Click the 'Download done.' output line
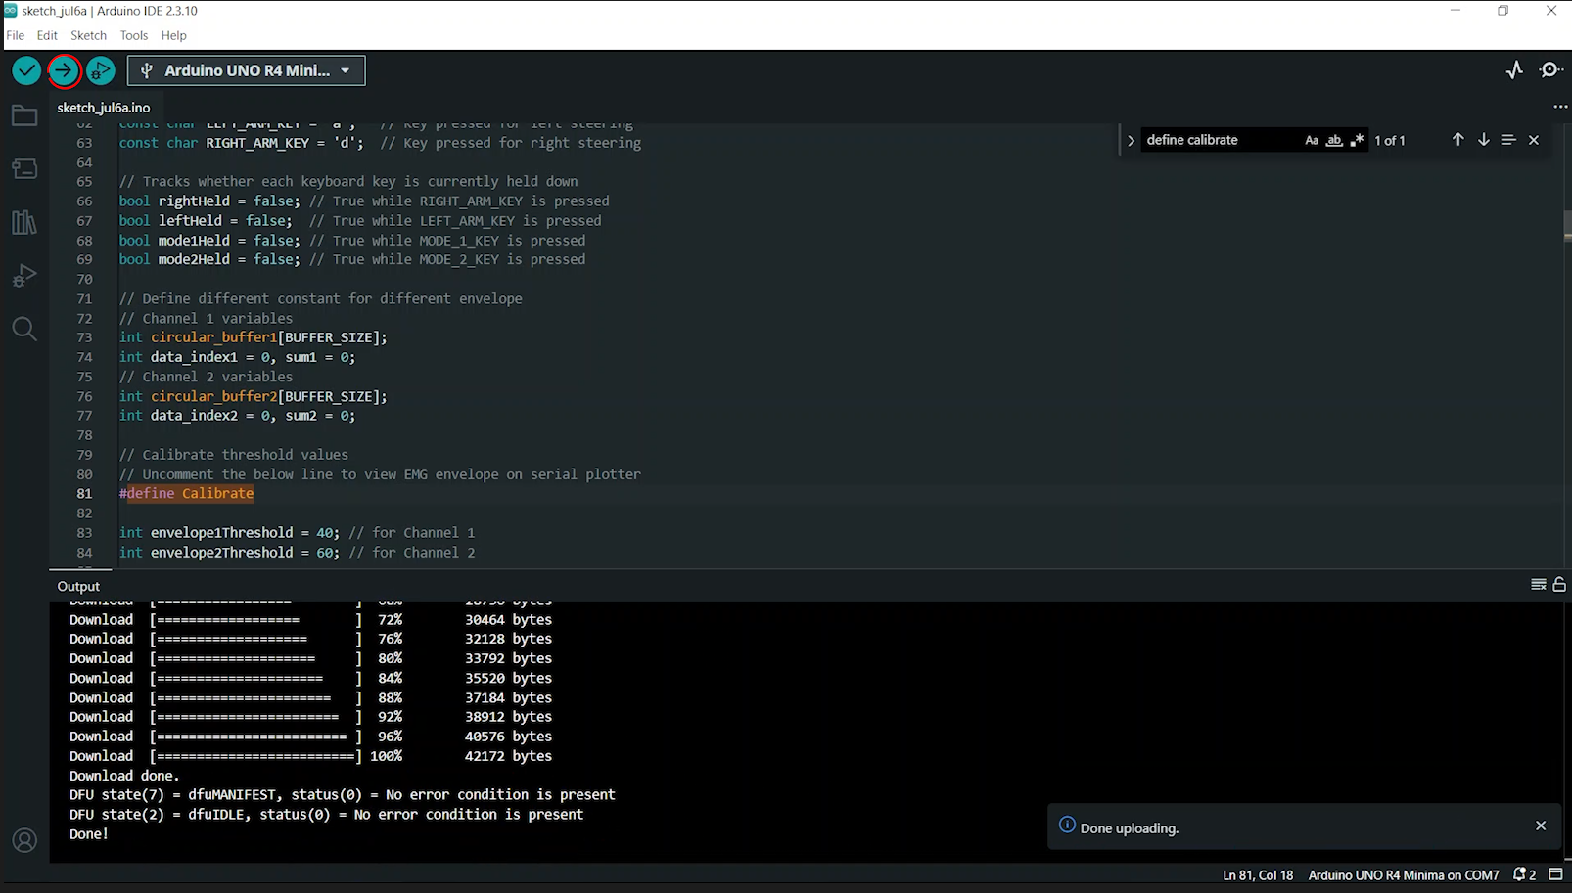 [124, 776]
